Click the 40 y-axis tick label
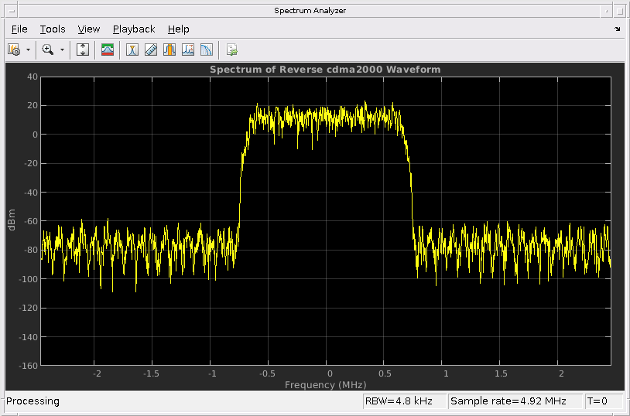 (x=33, y=77)
